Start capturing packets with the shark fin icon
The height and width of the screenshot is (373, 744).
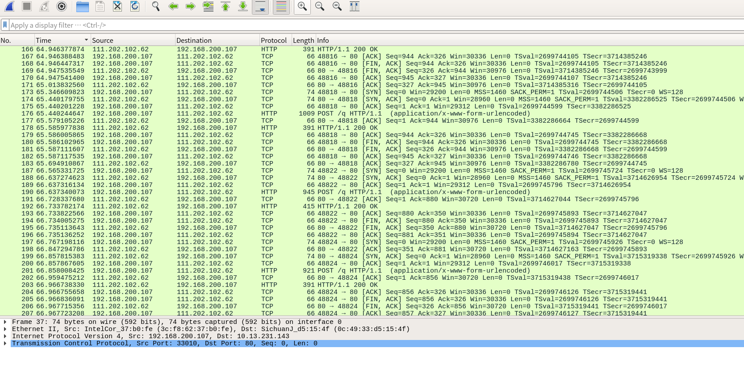click(x=9, y=6)
